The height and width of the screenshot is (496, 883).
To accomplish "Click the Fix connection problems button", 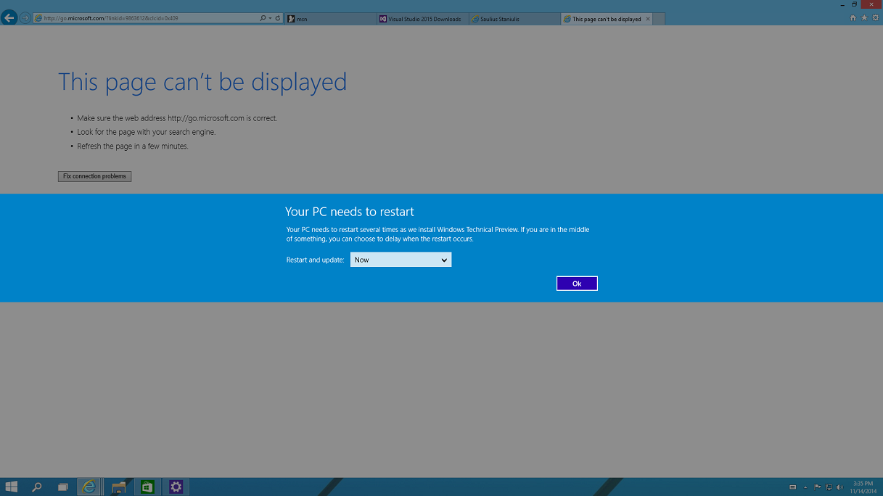I will [x=94, y=176].
